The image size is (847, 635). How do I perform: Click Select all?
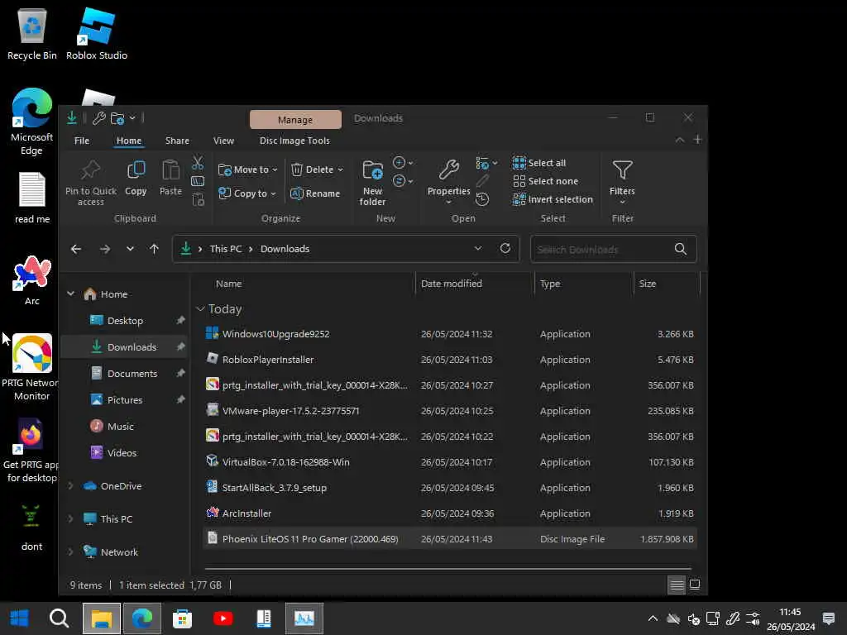coord(539,163)
